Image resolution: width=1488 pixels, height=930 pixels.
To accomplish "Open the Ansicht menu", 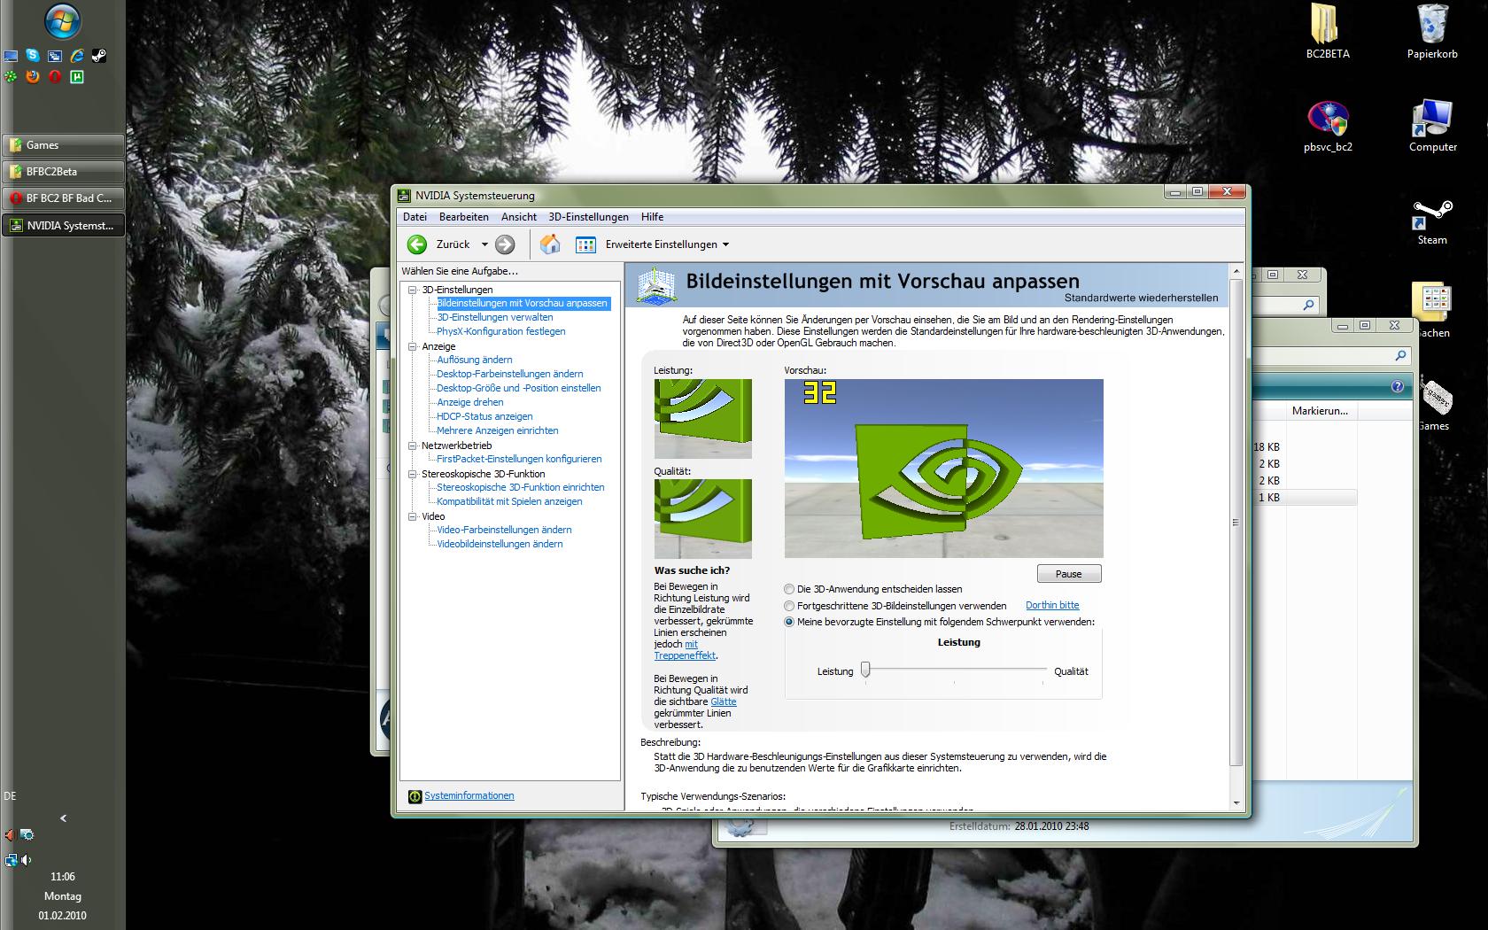I will (519, 217).
